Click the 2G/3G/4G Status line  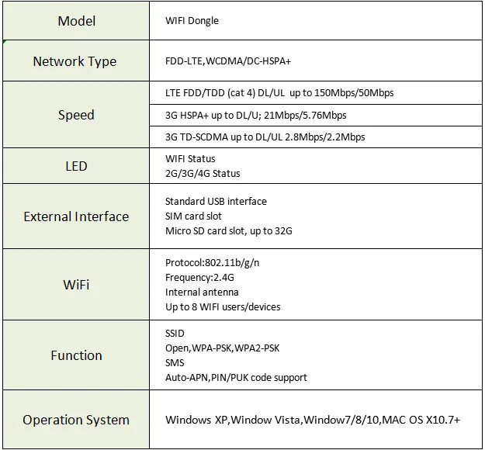coord(203,174)
